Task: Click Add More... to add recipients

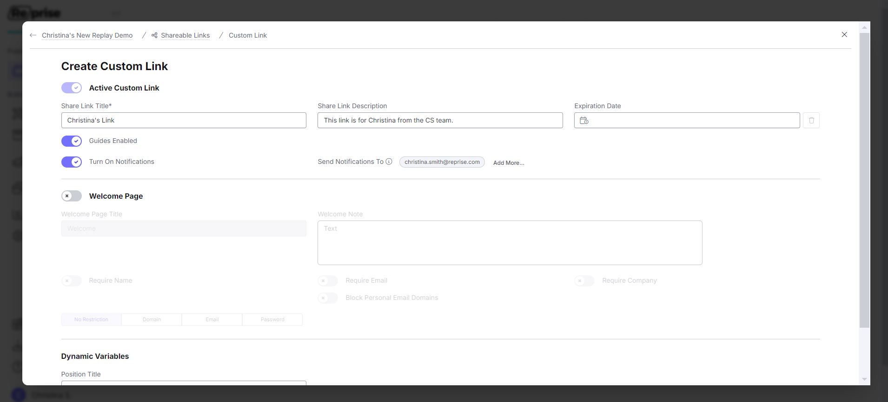Action: point(509,162)
